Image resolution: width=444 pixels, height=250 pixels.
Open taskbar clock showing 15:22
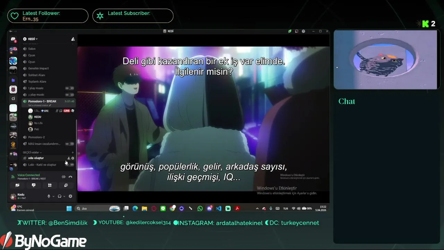321,208
